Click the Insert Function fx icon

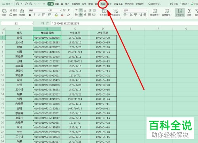click(x=48, y=23)
